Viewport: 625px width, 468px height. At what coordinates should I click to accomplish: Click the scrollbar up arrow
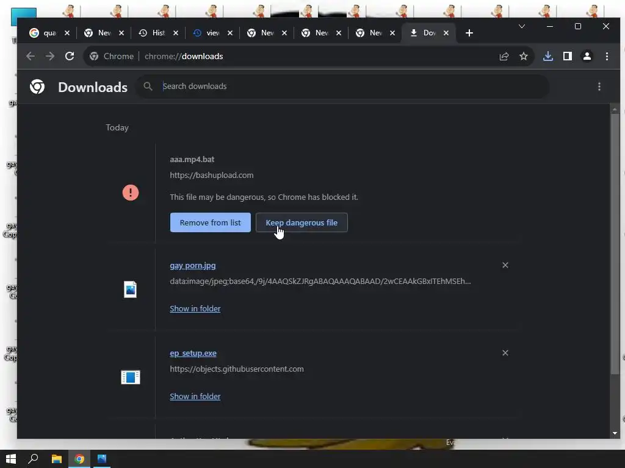615,109
